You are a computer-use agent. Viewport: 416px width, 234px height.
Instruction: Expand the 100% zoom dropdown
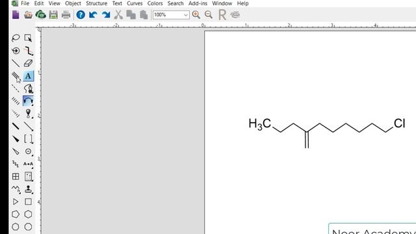pos(186,15)
